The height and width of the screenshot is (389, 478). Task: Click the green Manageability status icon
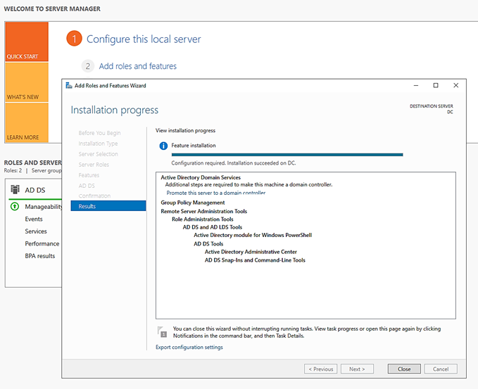15,207
